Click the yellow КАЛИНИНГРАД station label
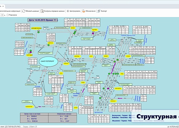The height and width of the screenshot is (128, 179). point(29,107)
